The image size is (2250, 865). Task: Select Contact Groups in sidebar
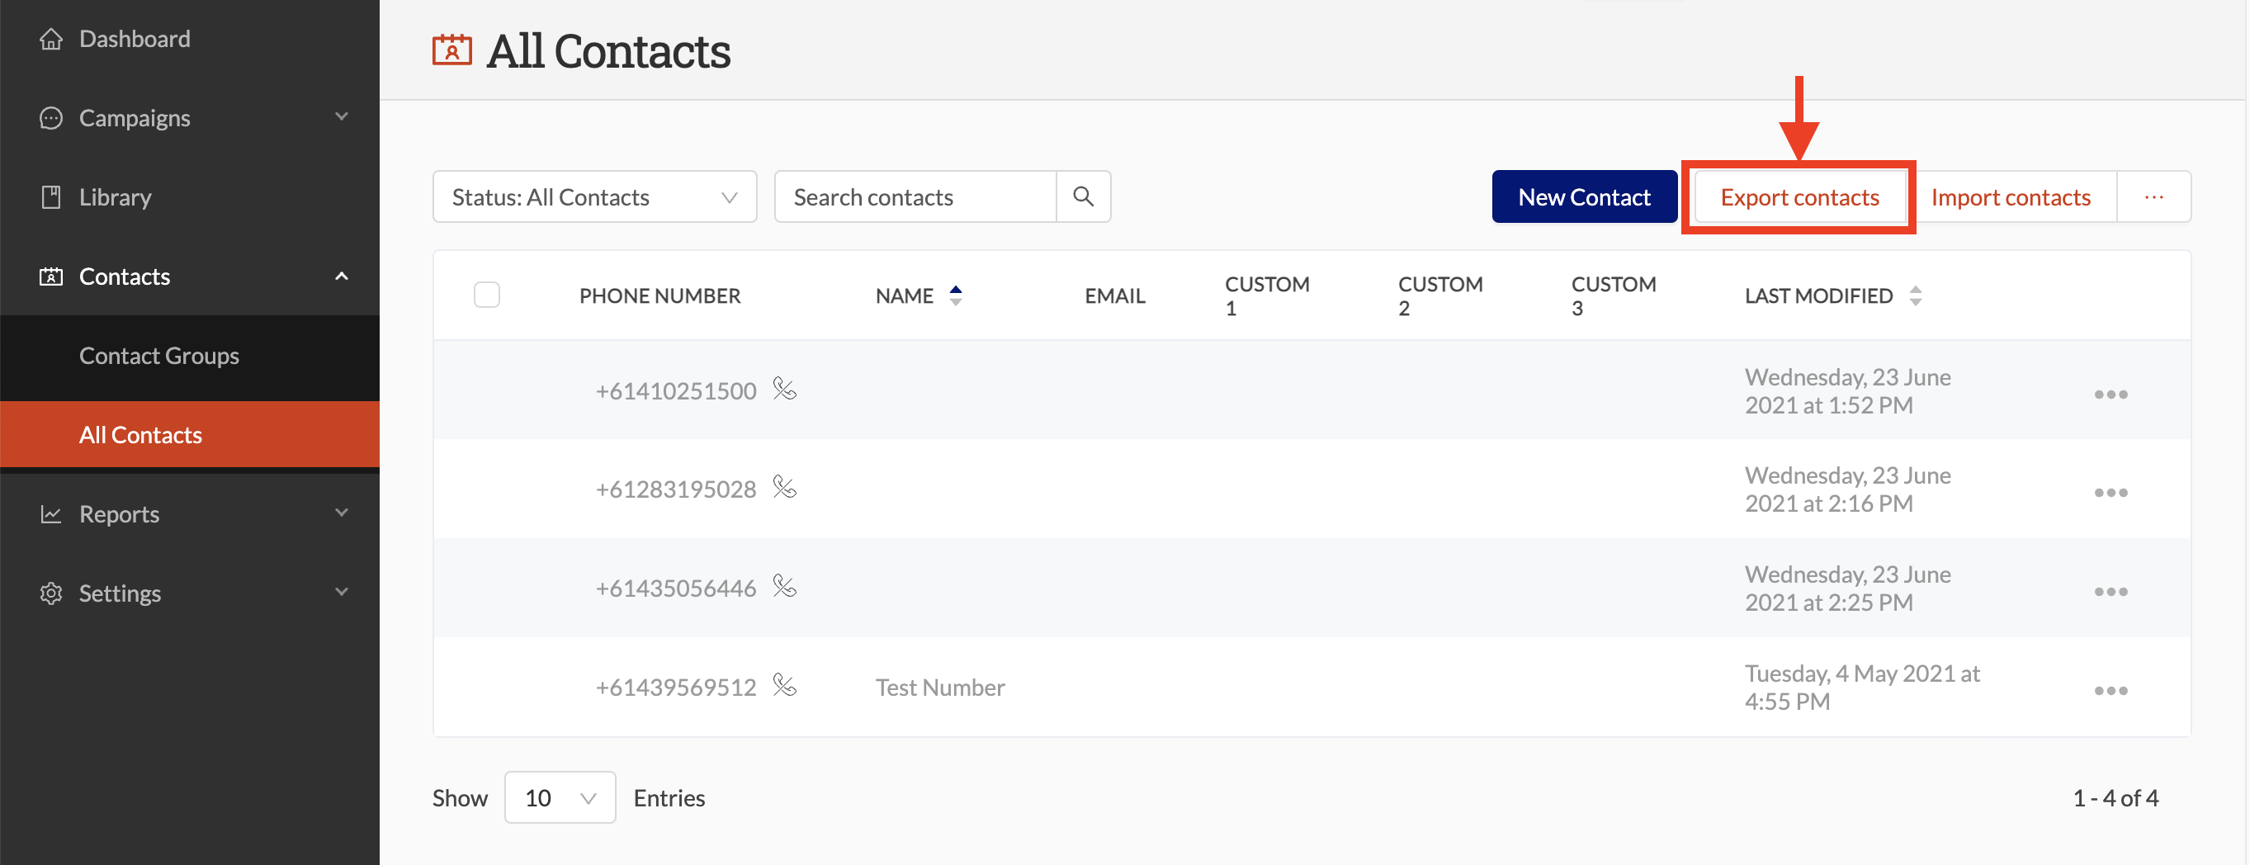pos(190,356)
